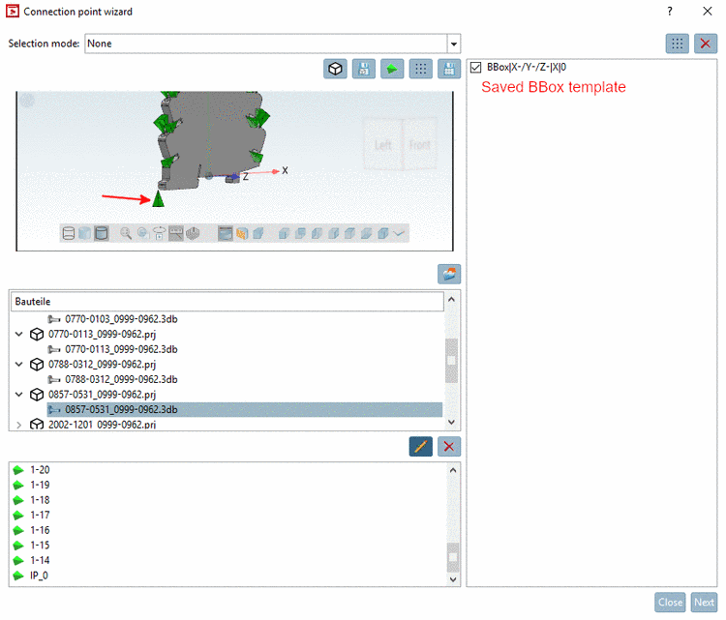Toggle the measure ruler tool in viewer
726x620 pixels.
176,233
